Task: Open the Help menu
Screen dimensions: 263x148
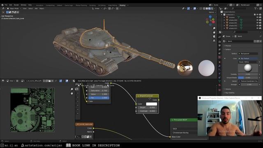Action: pyautogui.click(x=30, y=5)
